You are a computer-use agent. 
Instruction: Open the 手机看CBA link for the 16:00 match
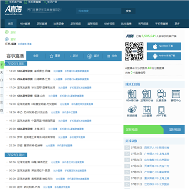click(x=77, y=79)
